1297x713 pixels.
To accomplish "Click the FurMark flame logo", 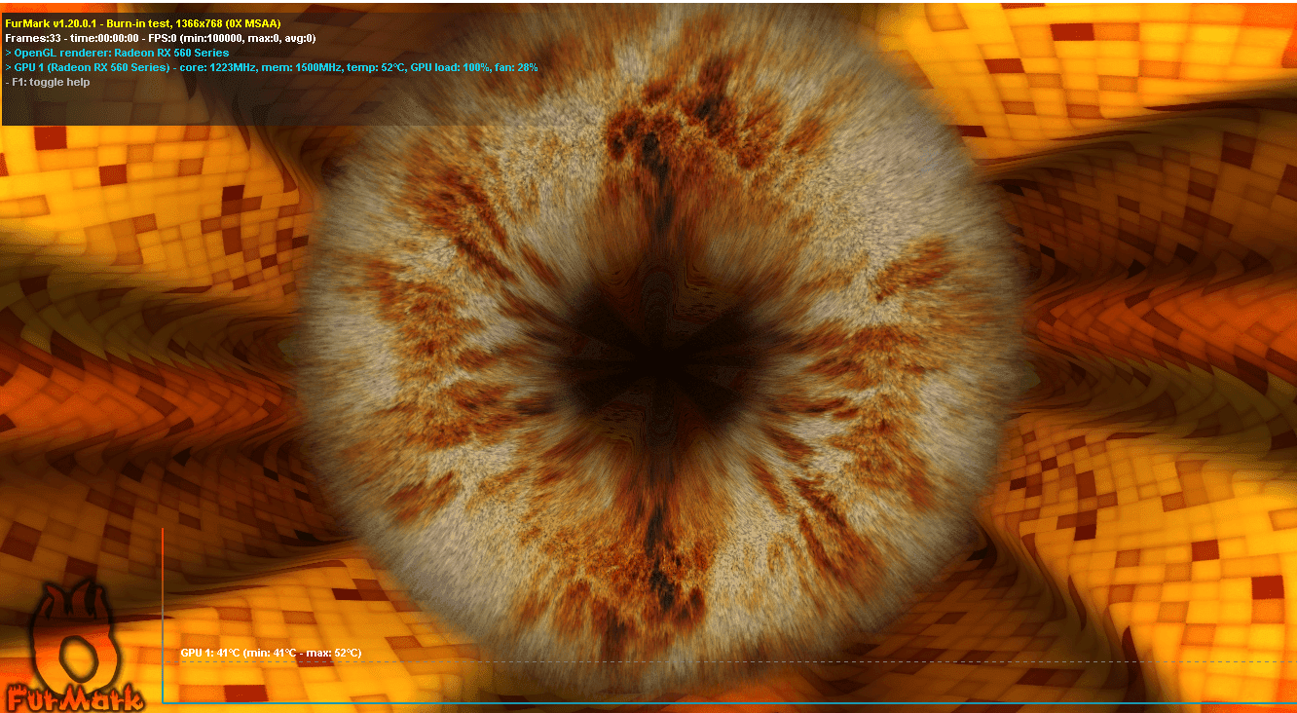I will pyautogui.click(x=74, y=644).
